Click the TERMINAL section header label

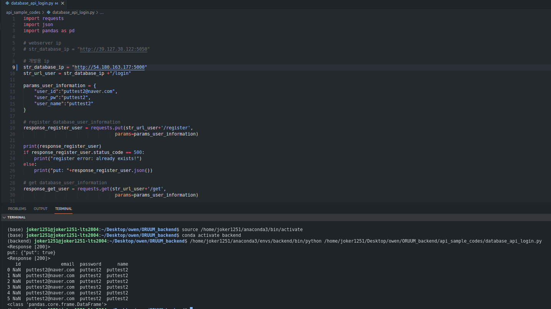click(x=16, y=217)
